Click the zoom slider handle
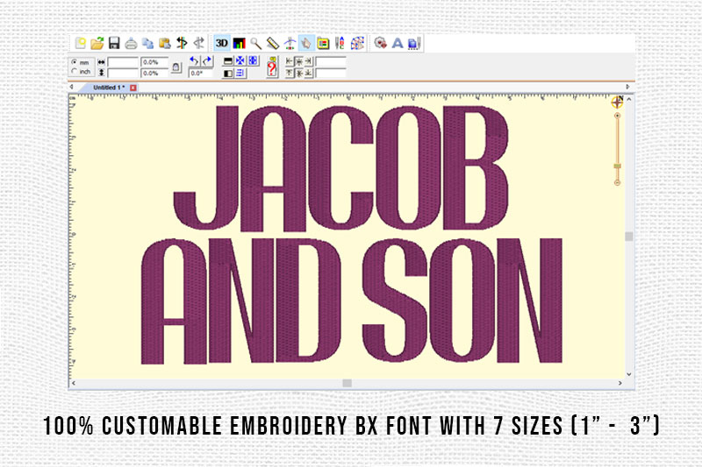Screen dimensions: 702x467 (x=618, y=166)
